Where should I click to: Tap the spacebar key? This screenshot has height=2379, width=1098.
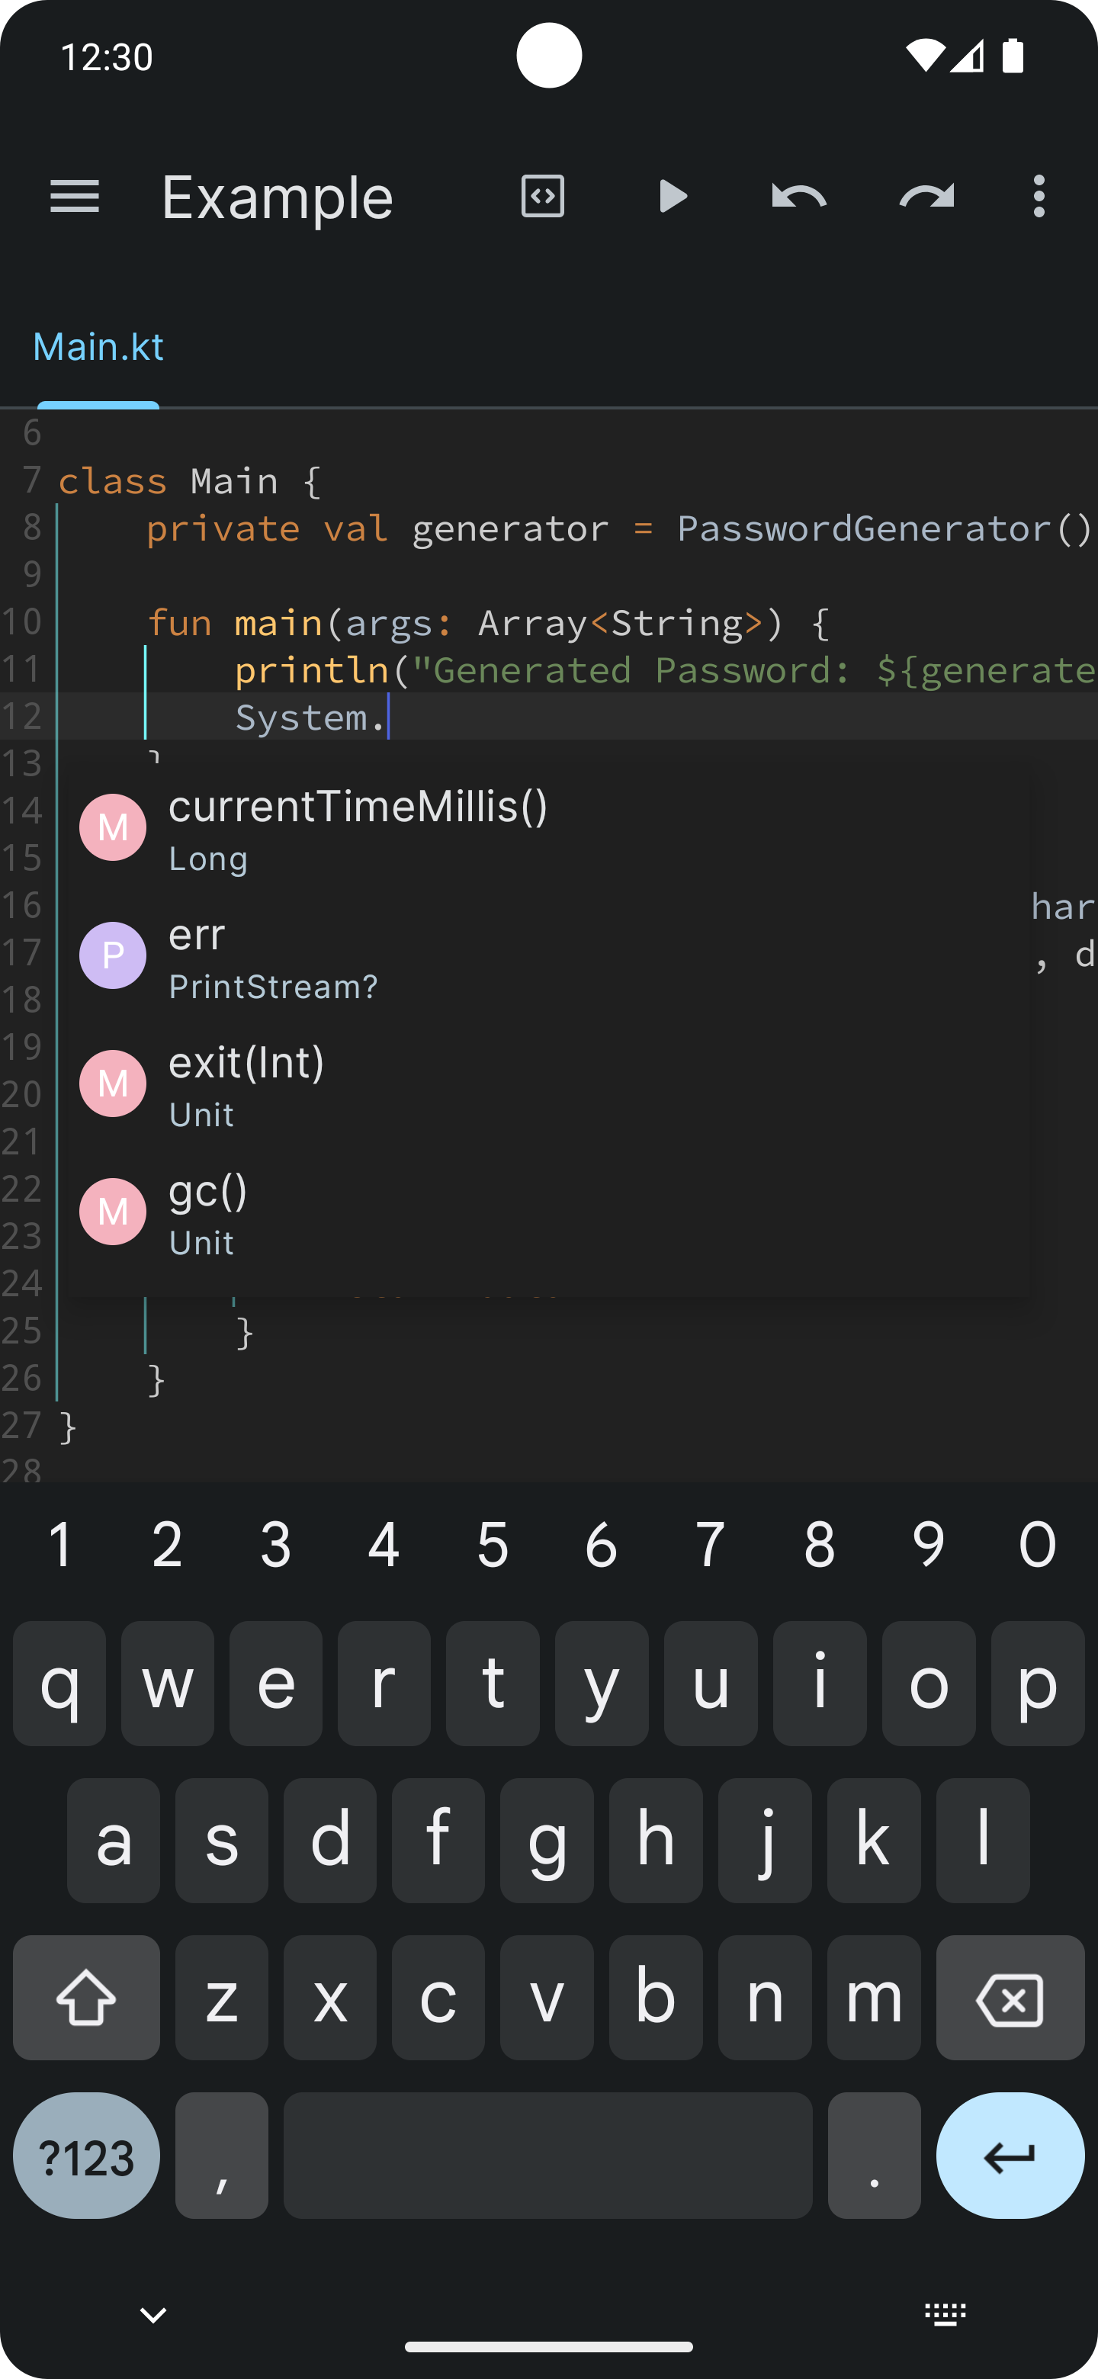547,2156
